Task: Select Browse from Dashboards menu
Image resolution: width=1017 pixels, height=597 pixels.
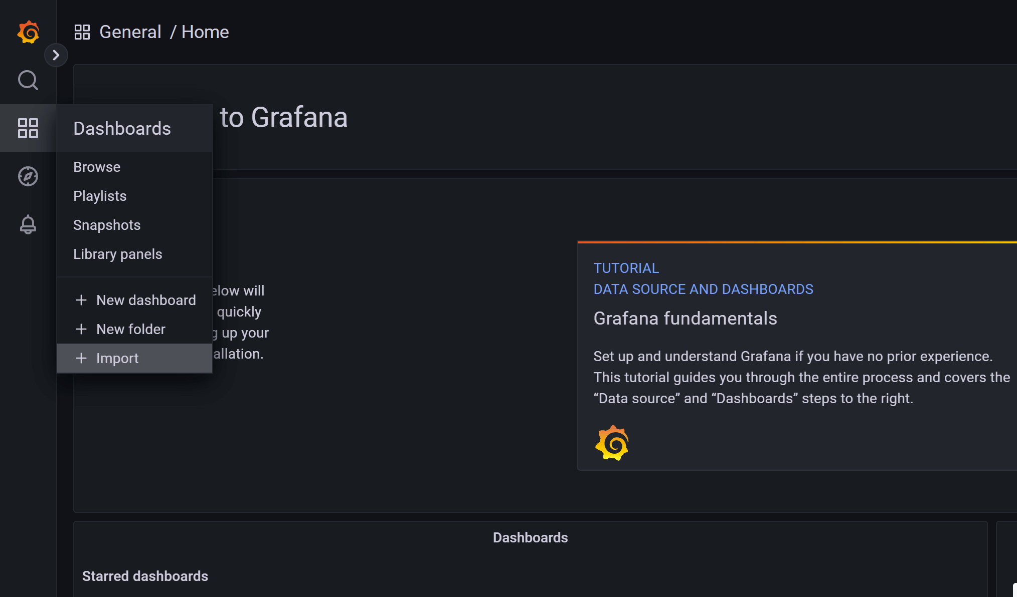Action: click(96, 166)
